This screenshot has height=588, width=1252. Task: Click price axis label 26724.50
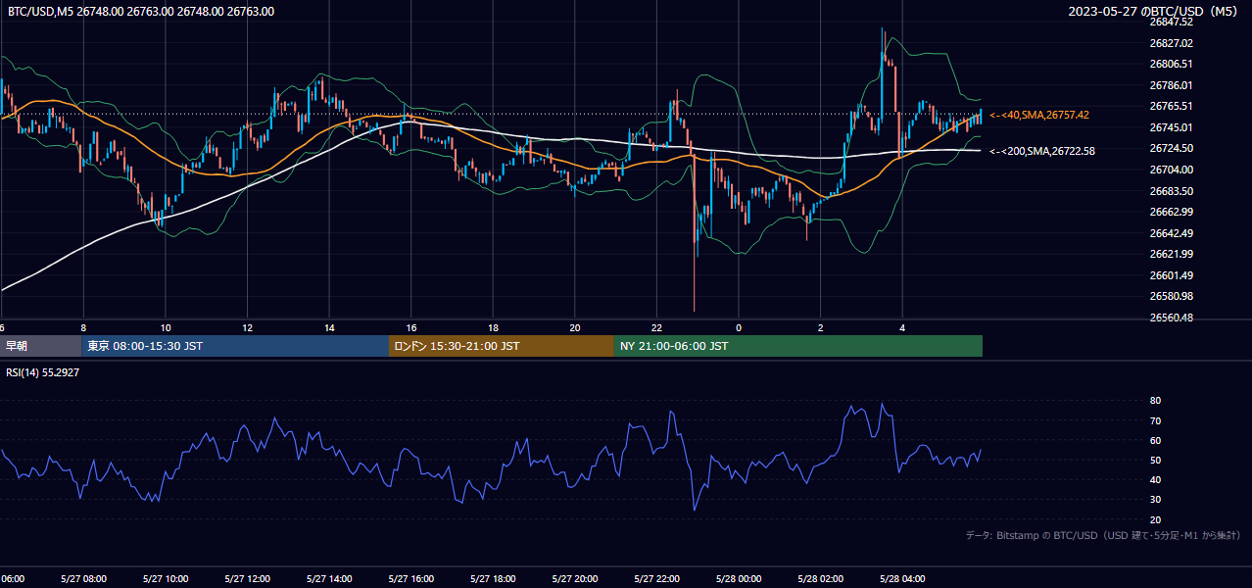tap(1171, 148)
